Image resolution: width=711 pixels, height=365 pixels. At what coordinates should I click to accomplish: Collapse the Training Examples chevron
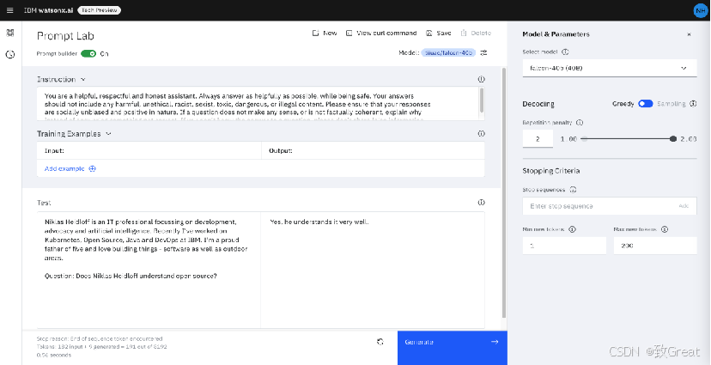(108, 134)
